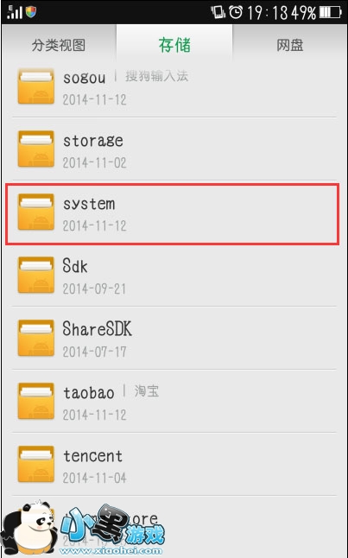The height and width of the screenshot is (558, 348).
Task: Tap the 淘宝 label beside taobao
Action: point(147,391)
